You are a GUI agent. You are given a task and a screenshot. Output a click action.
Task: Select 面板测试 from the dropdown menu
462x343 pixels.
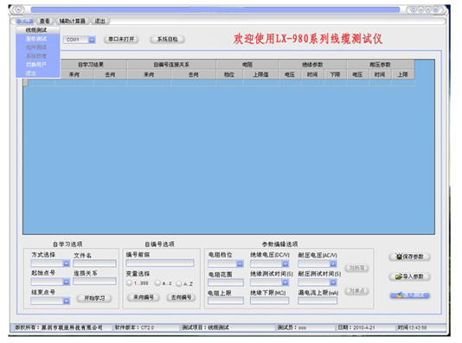[x=38, y=39]
